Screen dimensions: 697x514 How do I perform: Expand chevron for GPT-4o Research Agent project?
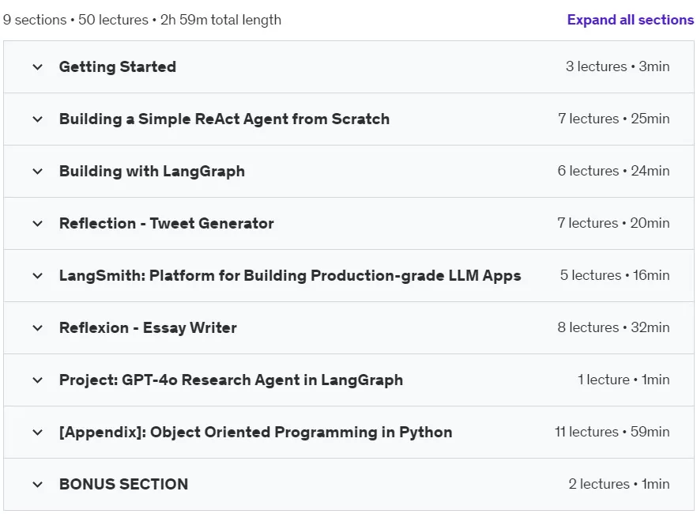click(38, 380)
